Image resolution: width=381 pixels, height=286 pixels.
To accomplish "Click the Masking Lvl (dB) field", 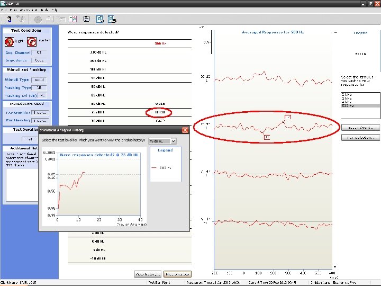I will pyautogui.click(x=42, y=95).
